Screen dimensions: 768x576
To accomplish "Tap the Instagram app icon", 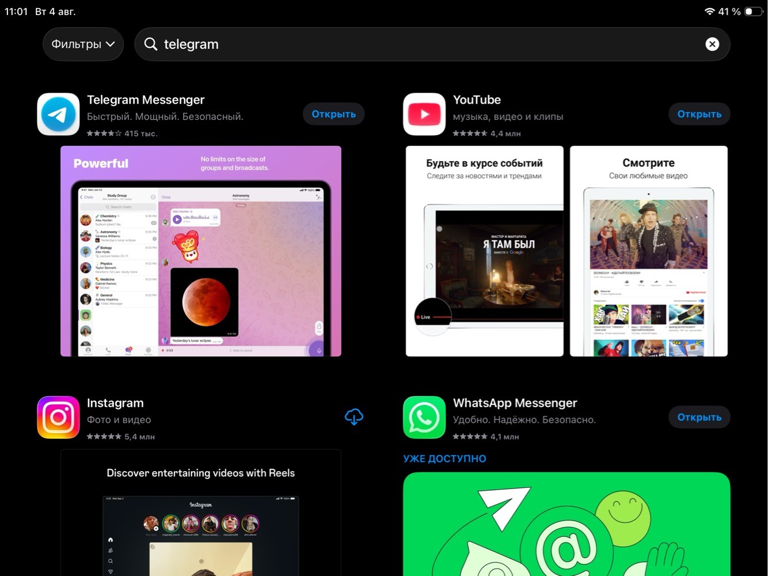I will tap(58, 418).
